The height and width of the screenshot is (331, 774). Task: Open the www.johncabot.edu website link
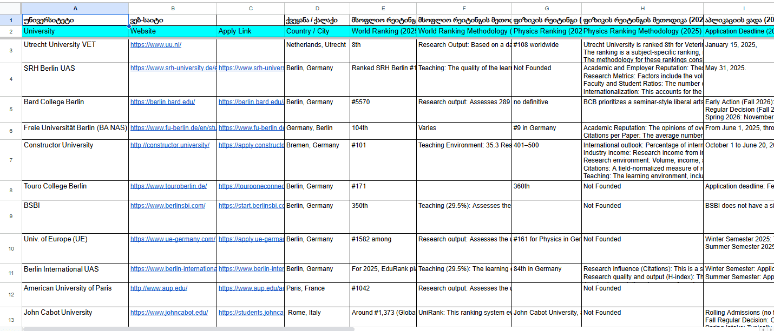(x=169, y=313)
